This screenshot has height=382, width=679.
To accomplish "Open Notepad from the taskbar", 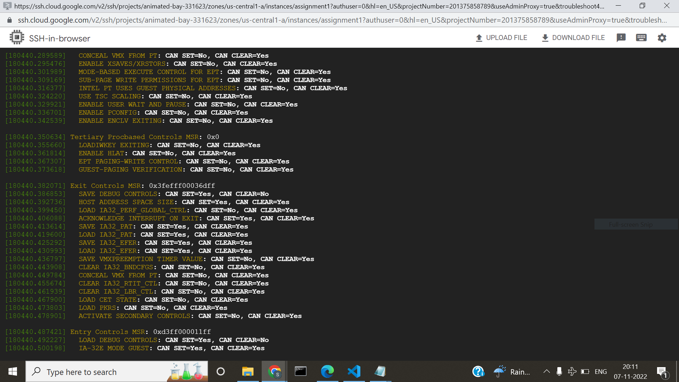I will [380, 371].
